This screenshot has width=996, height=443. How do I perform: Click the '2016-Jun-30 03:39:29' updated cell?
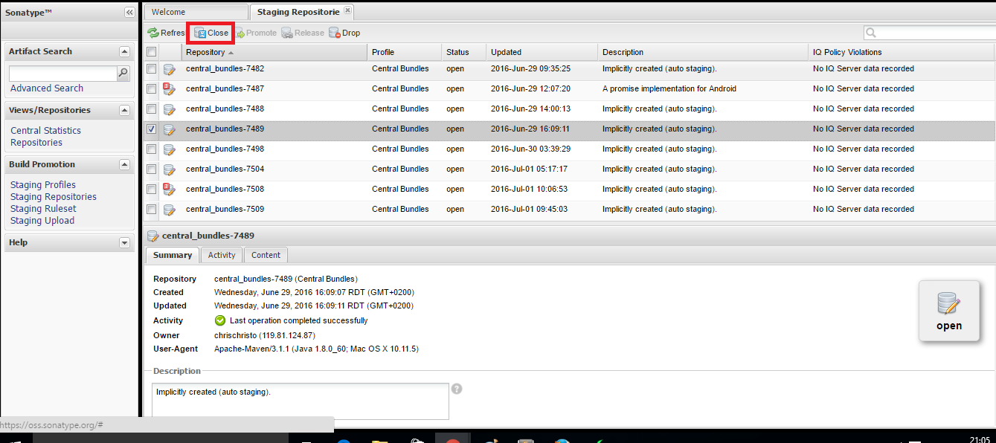point(530,149)
